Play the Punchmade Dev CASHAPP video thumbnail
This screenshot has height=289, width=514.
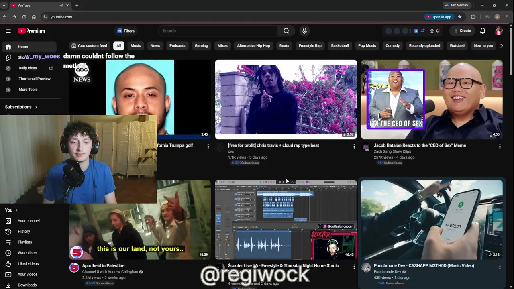coord(432,220)
